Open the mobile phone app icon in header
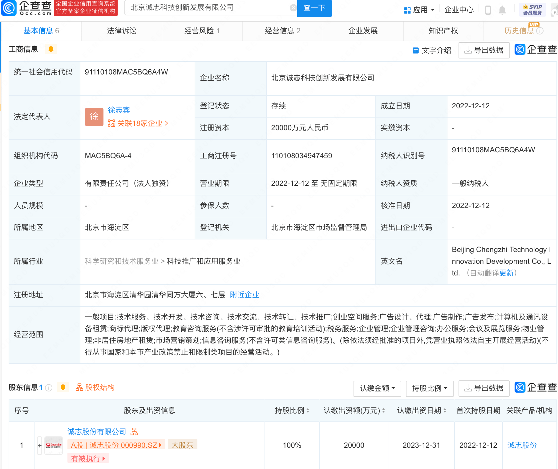This screenshot has width=558, height=469. 488,10
